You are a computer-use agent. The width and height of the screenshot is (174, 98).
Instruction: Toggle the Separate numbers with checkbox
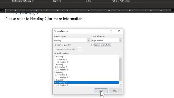coord(55,49)
